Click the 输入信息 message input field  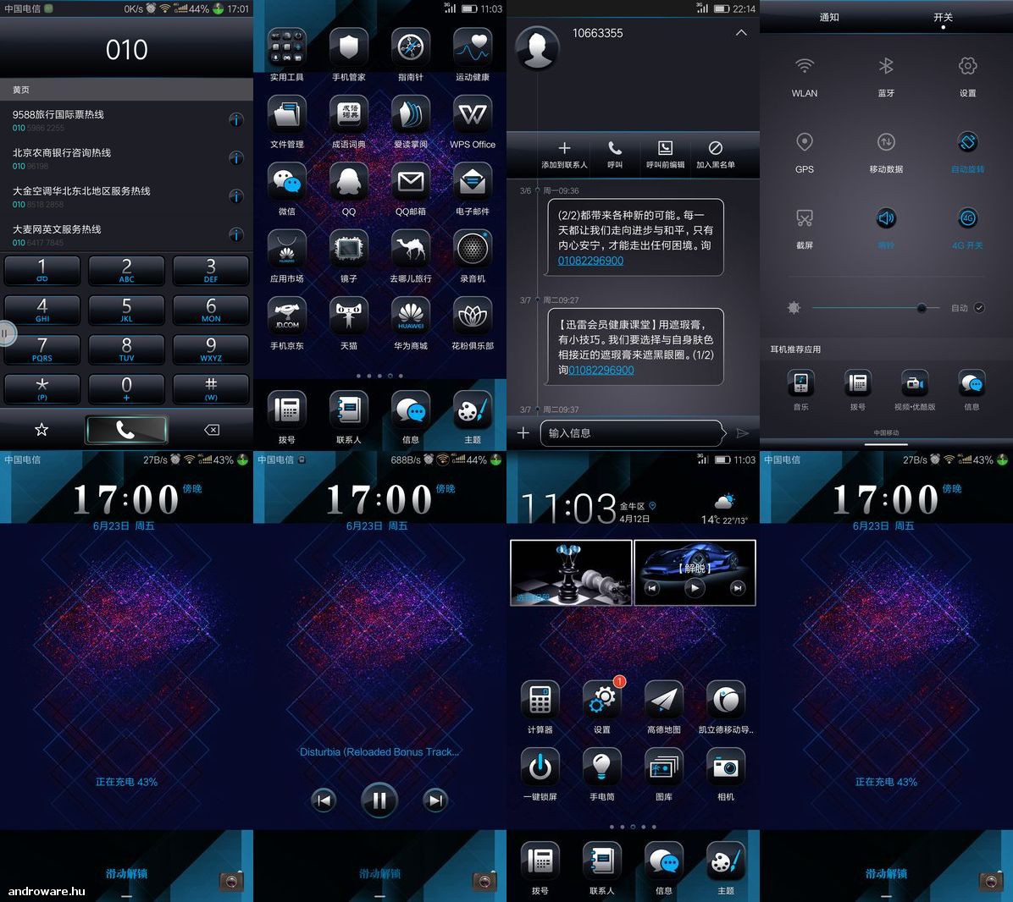pos(634,433)
